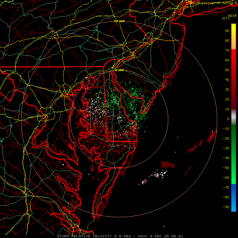Screen dimensions: 238x238
Task: Select the 50 value on velocity scale
Action: pos(227,70)
